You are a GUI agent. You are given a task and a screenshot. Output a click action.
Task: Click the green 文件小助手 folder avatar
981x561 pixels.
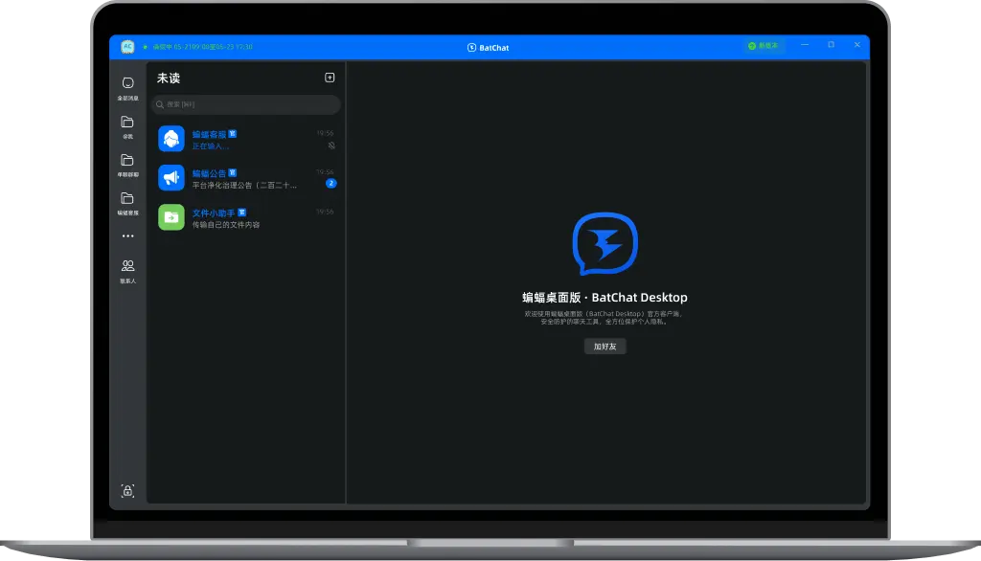(x=171, y=217)
